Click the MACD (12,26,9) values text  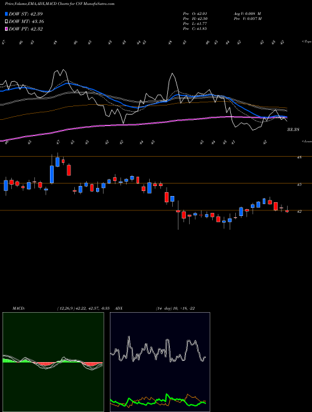[x=83, y=308]
